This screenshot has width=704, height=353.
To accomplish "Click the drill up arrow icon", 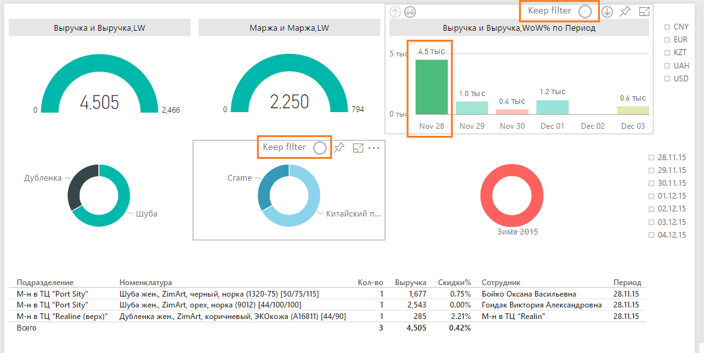I will (x=395, y=12).
